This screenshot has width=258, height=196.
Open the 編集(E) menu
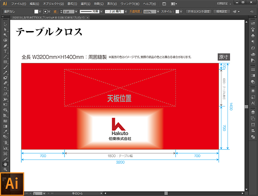click(34, 4)
